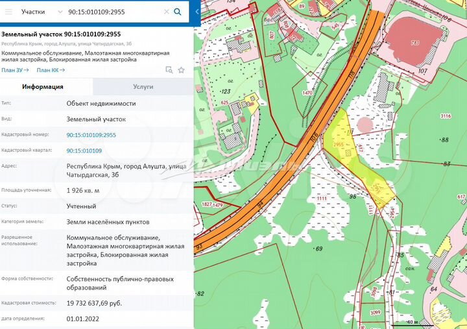The height and width of the screenshot is (329, 467).
Task: Click the '40 м' map scale bar
Action: click(412, 323)
